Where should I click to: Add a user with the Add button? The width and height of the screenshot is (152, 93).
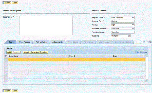pos(9,52)
